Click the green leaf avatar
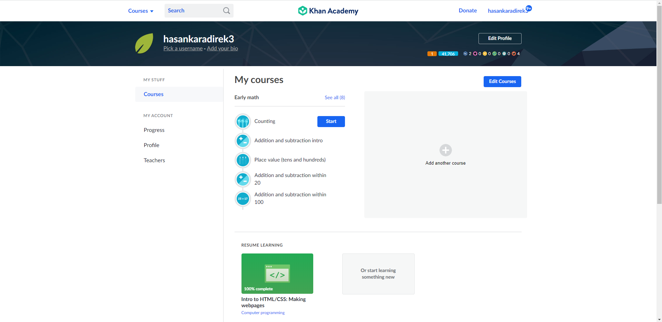 pos(144,43)
